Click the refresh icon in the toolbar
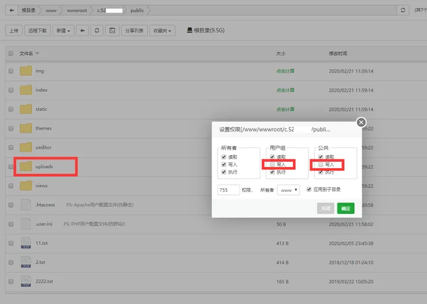The image size is (427, 304). click(x=97, y=30)
